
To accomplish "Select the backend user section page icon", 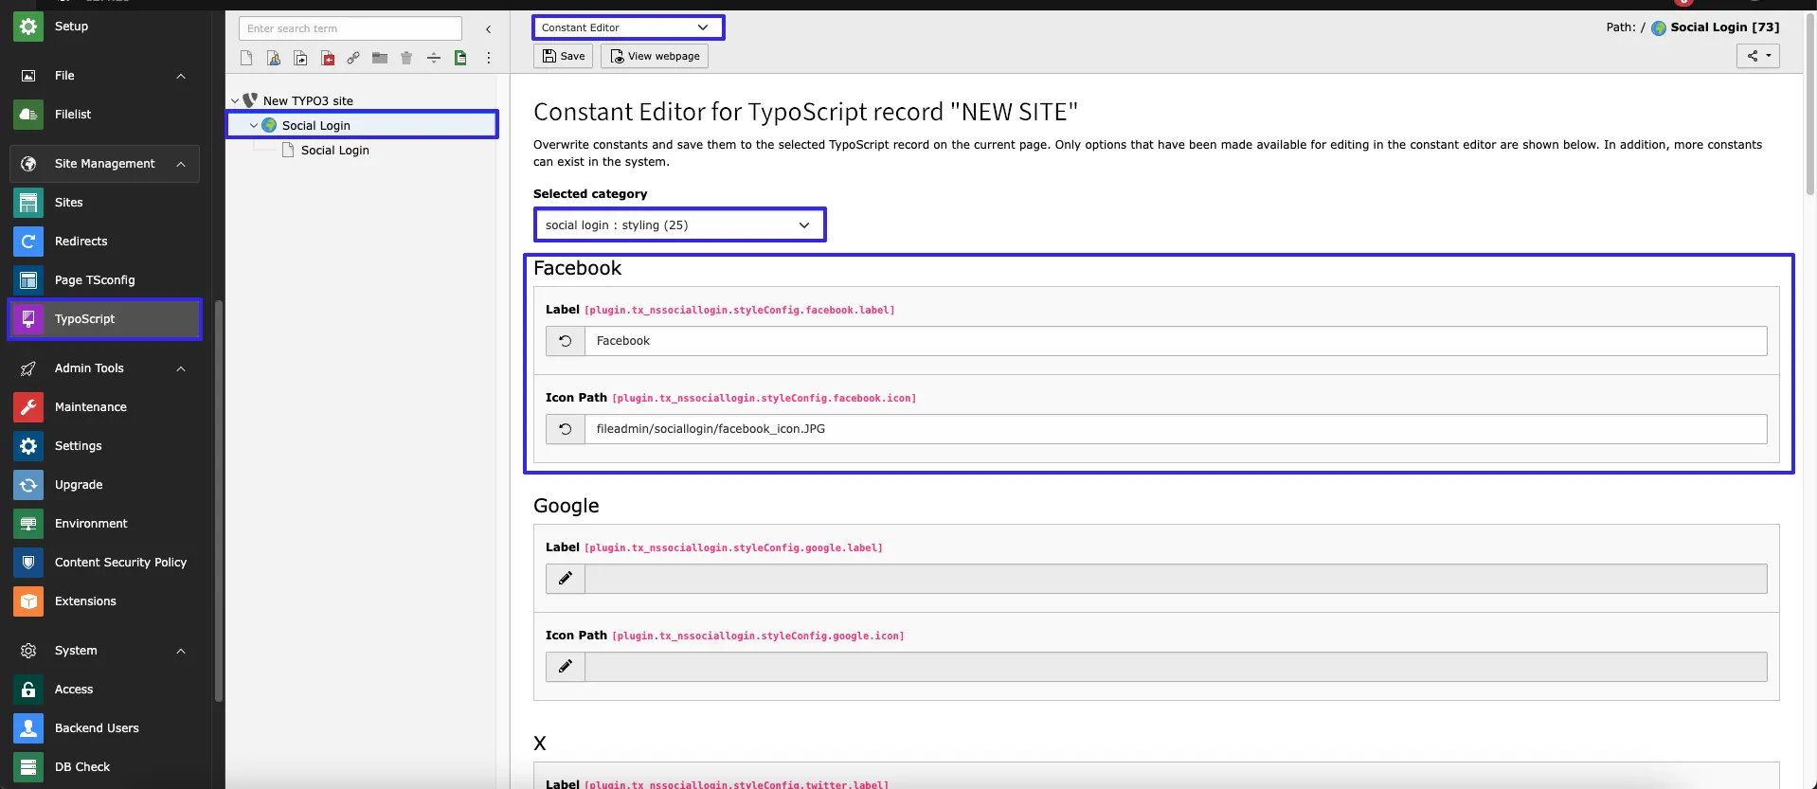I will coord(273,58).
